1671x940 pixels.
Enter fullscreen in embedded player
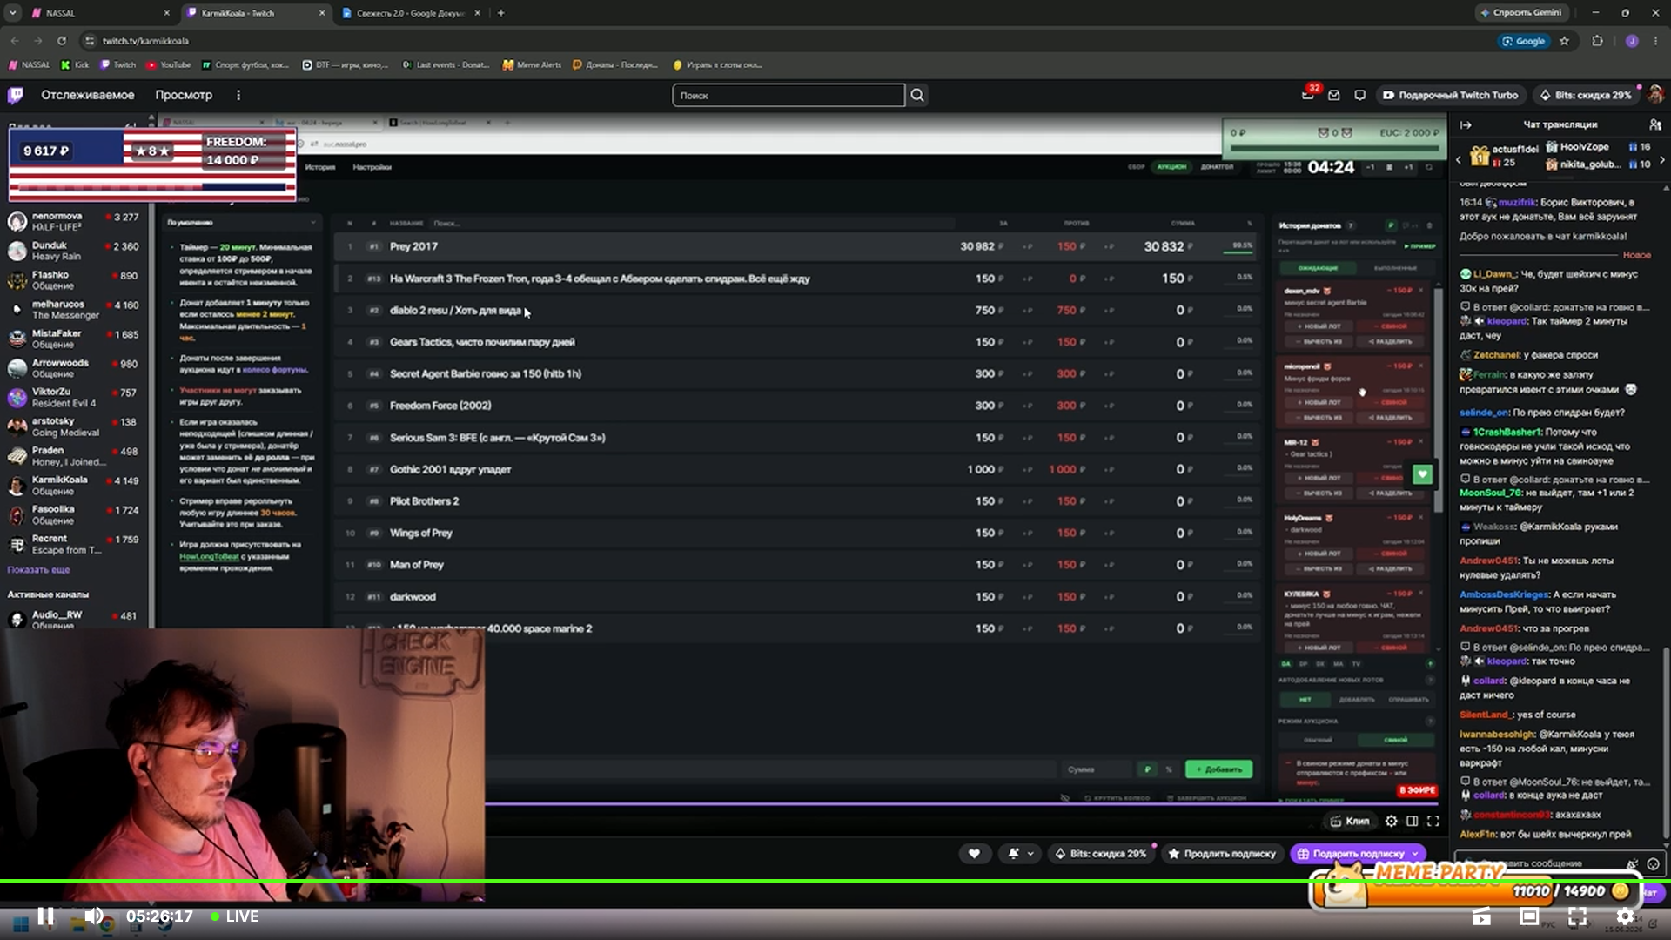click(x=1433, y=821)
